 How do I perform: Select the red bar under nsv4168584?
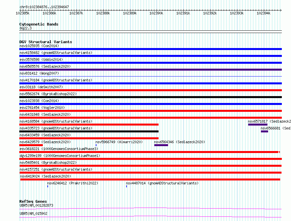pos(89,125)
